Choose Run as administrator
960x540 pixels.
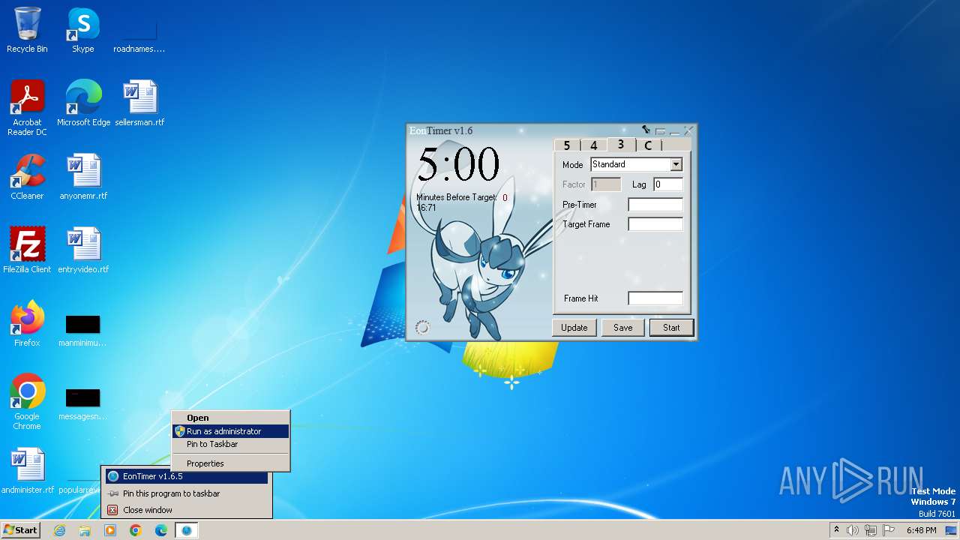230,431
